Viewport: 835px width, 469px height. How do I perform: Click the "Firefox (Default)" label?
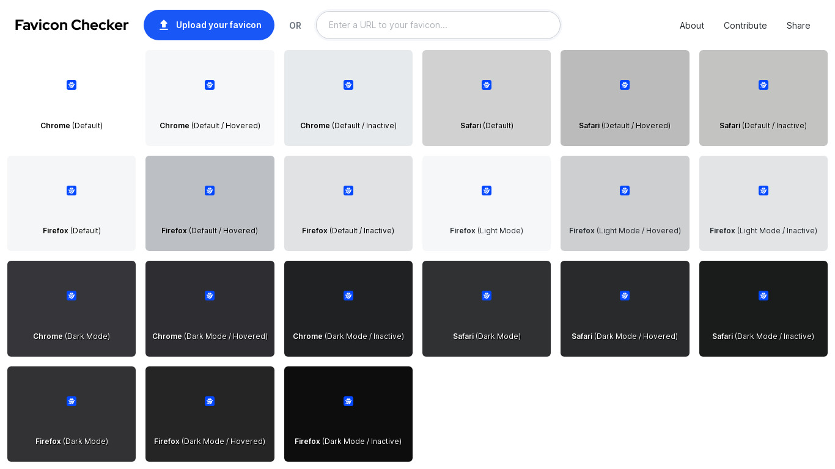72,231
